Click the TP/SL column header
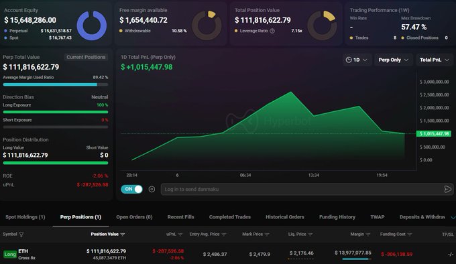This screenshot has width=456, height=264. [447, 235]
